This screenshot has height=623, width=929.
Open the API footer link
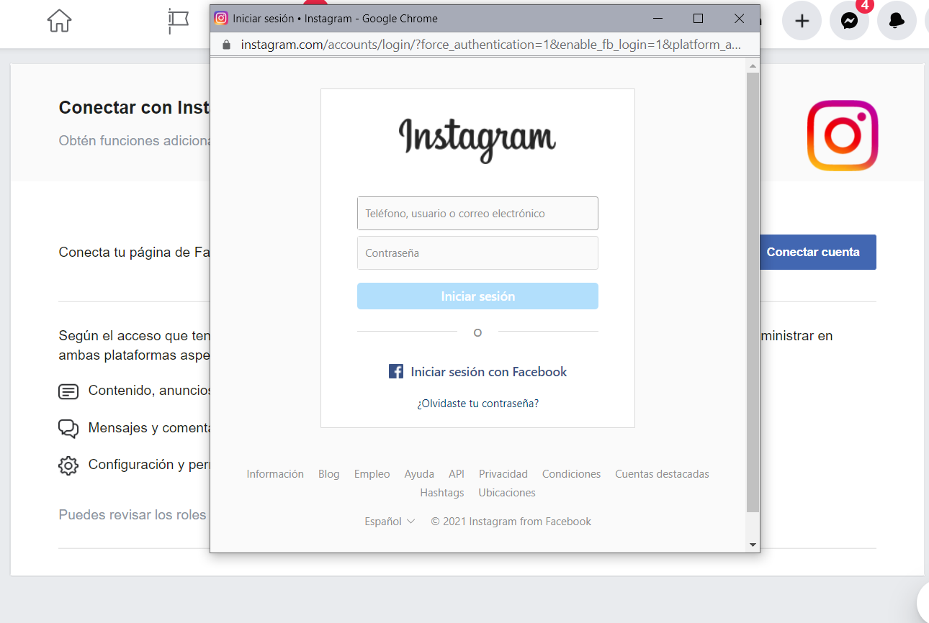click(457, 474)
